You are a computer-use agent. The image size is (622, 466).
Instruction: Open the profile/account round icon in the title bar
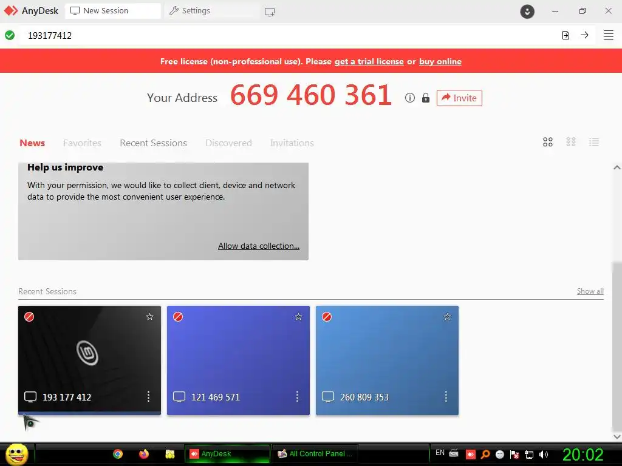coord(527,12)
